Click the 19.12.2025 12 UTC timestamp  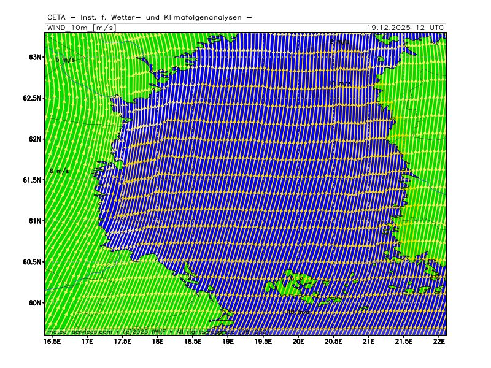point(406,28)
